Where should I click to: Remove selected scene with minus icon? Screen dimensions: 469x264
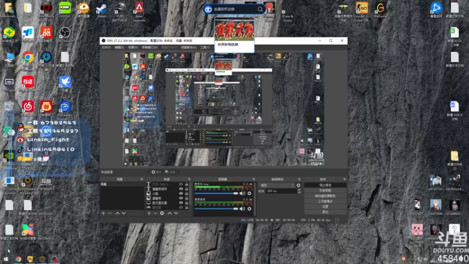pos(110,213)
